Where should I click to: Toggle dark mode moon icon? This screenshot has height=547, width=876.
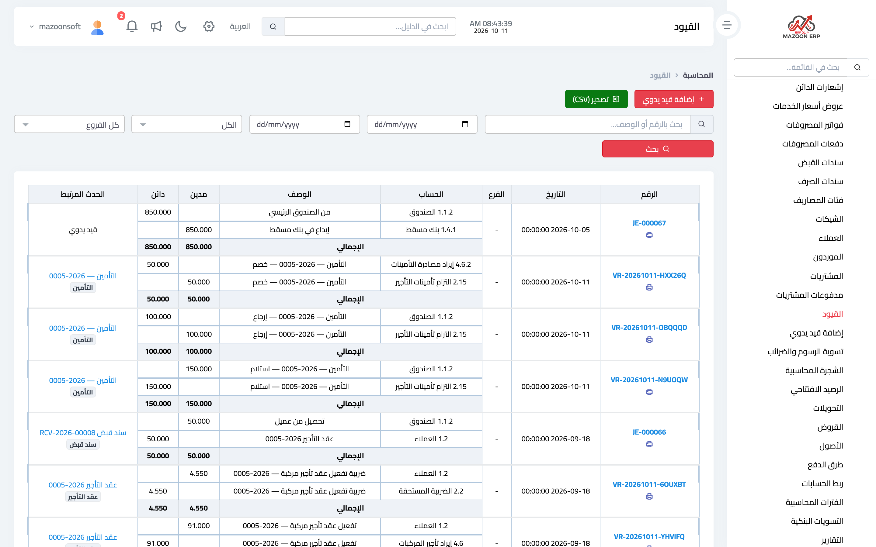tap(181, 26)
